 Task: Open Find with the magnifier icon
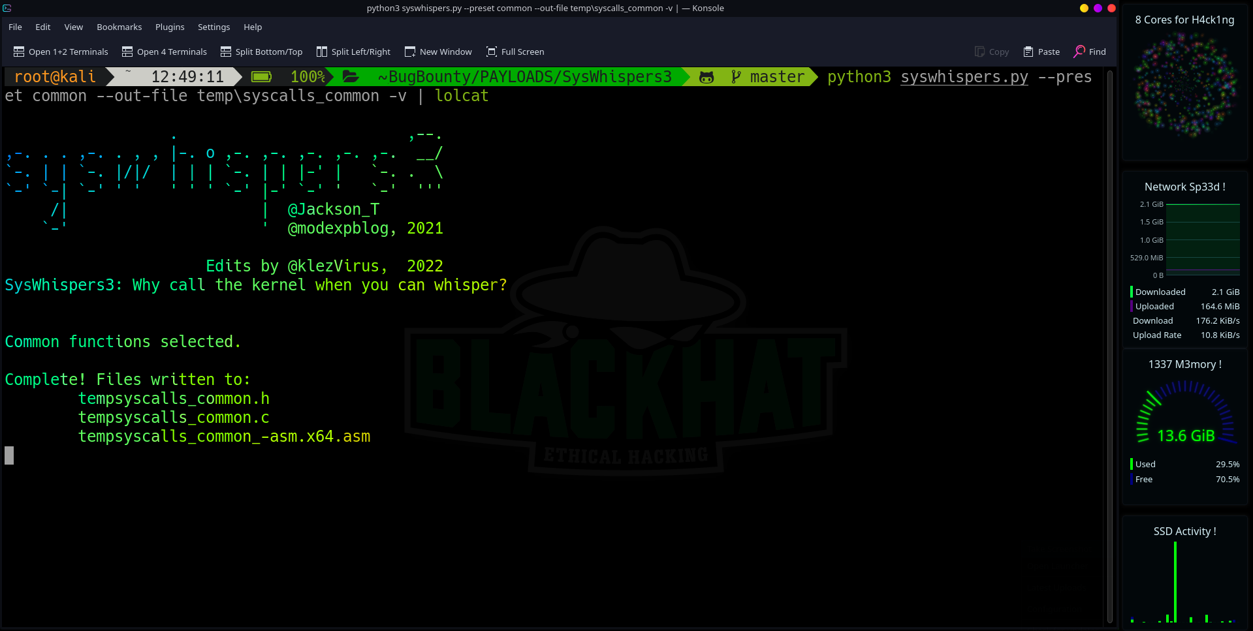pos(1079,52)
